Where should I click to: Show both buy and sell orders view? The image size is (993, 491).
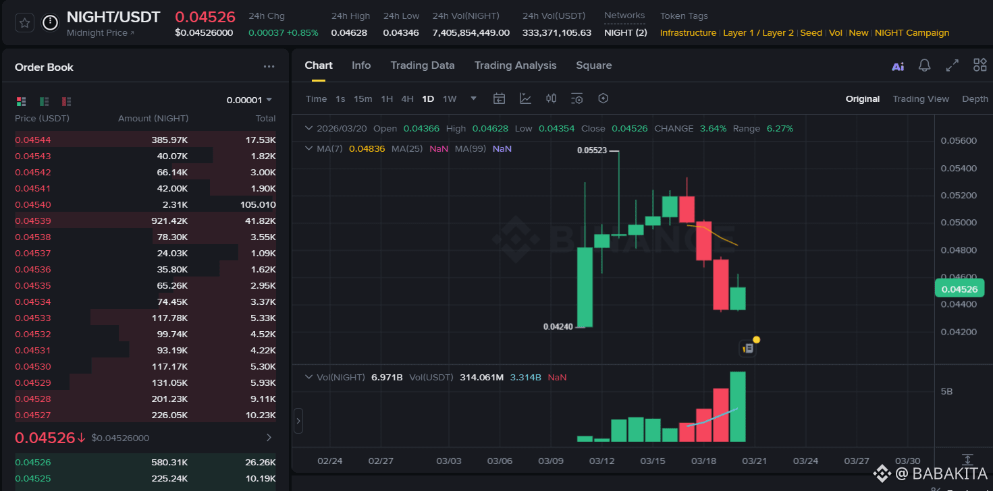(x=21, y=101)
